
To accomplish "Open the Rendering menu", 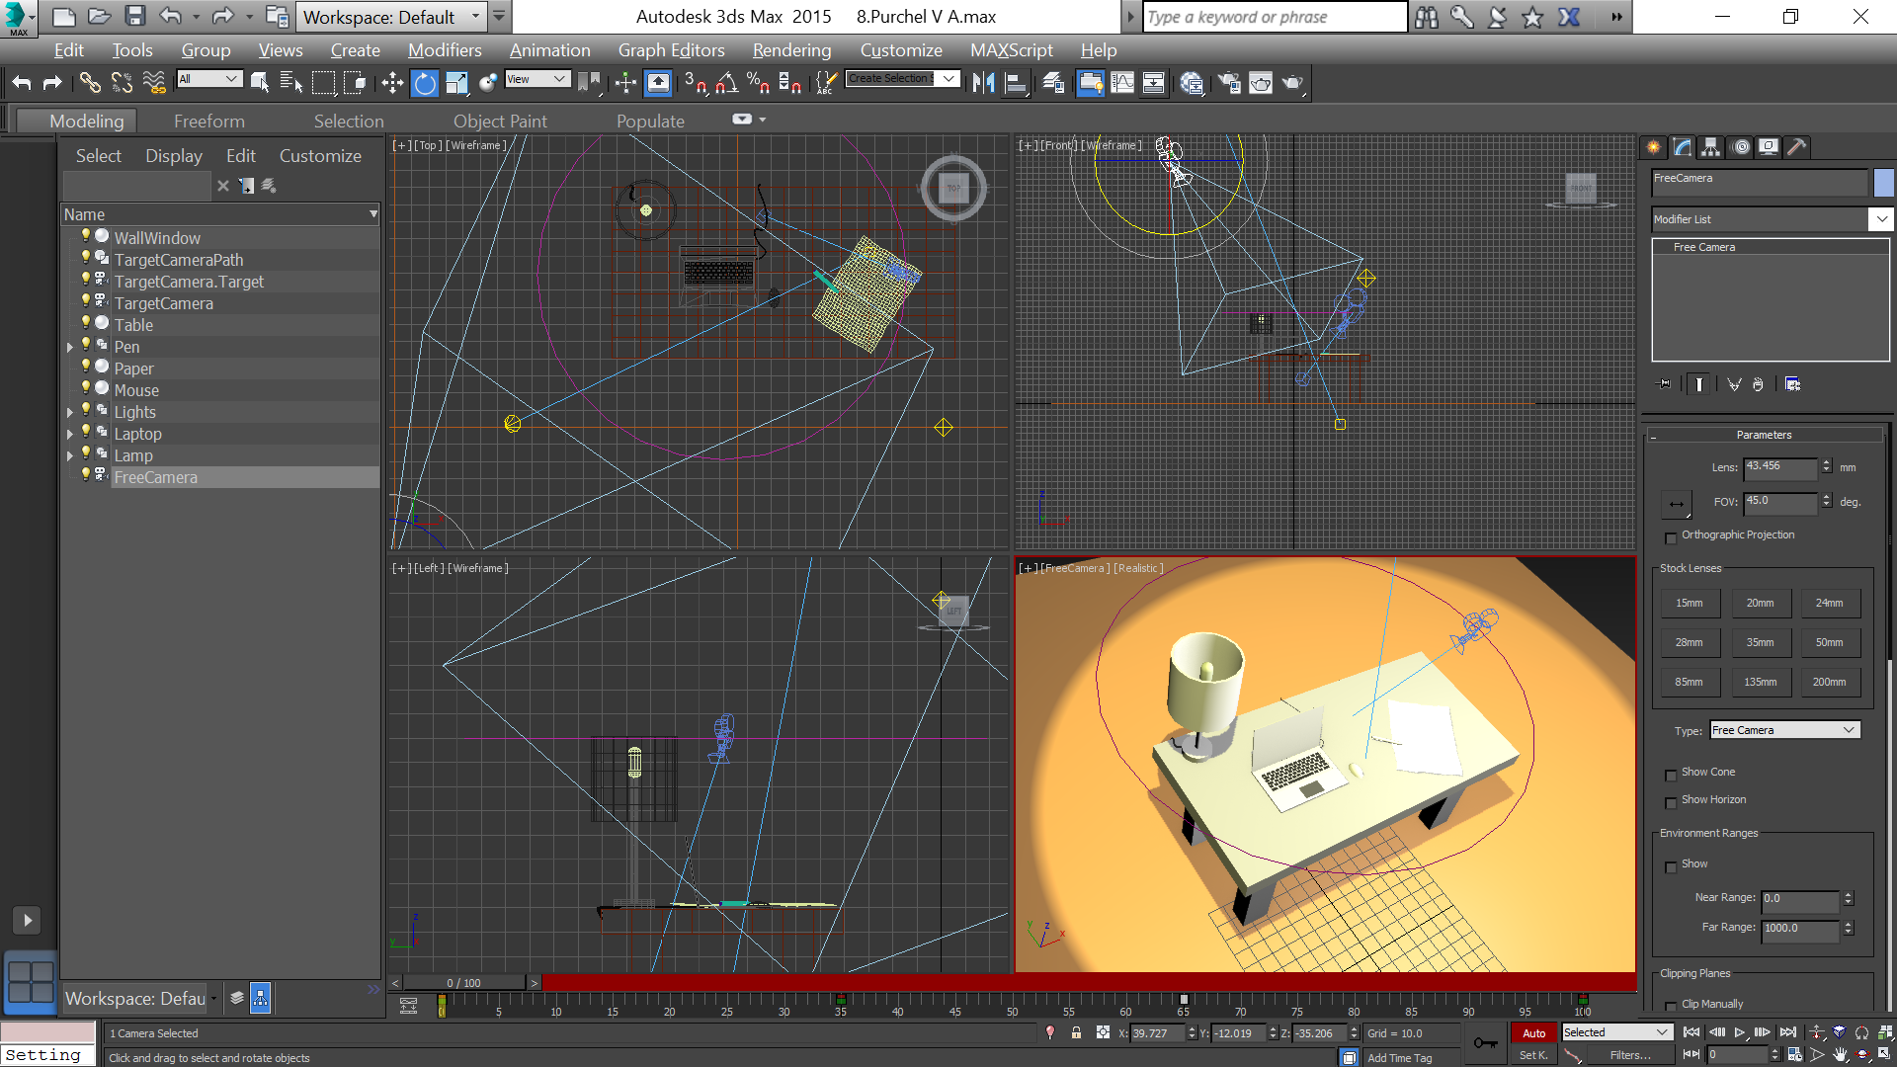I will [x=791, y=50].
